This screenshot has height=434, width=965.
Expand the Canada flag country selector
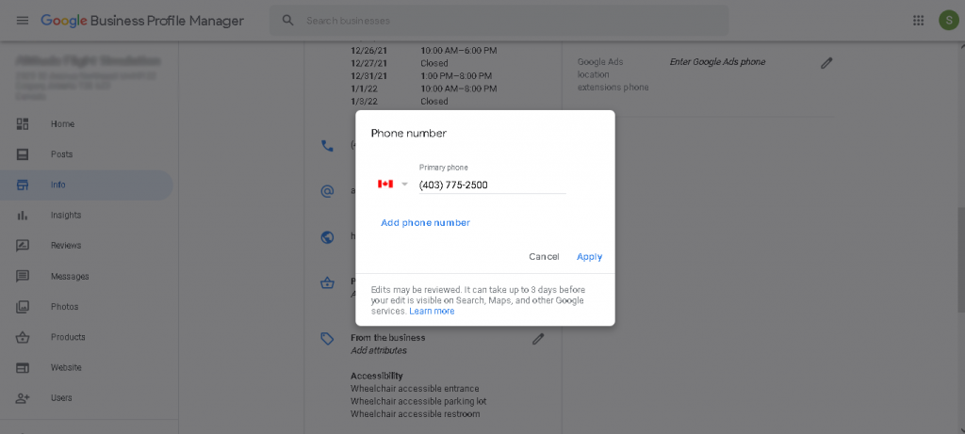[392, 185]
